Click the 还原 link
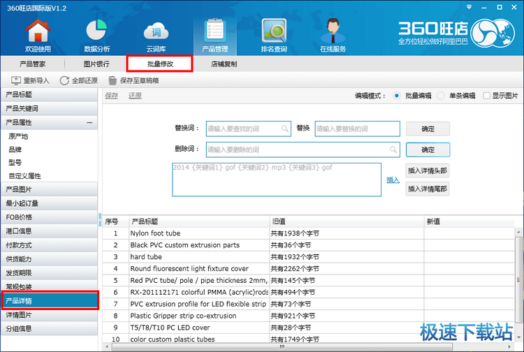The width and height of the screenshot is (524, 352). pos(135,96)
